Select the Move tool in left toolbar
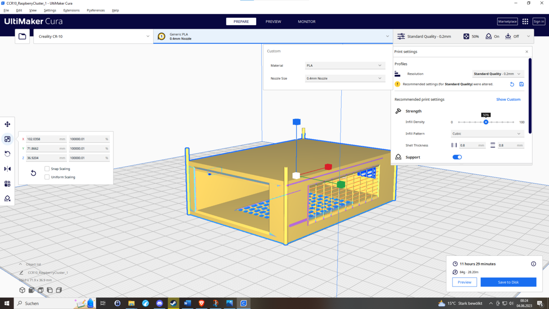Image resolution: width=549 pixels, height=309 pixels. [x=7, y=124]
